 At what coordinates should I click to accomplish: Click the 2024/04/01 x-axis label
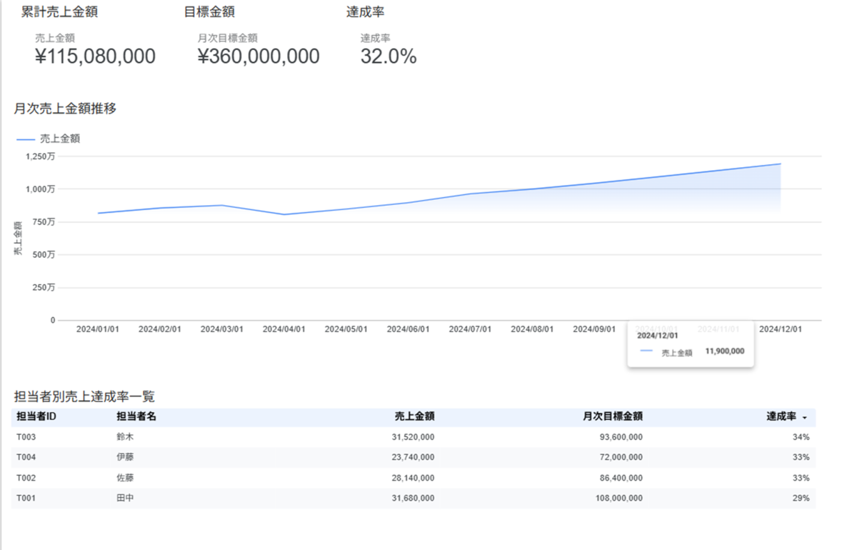tap(284, 329)
